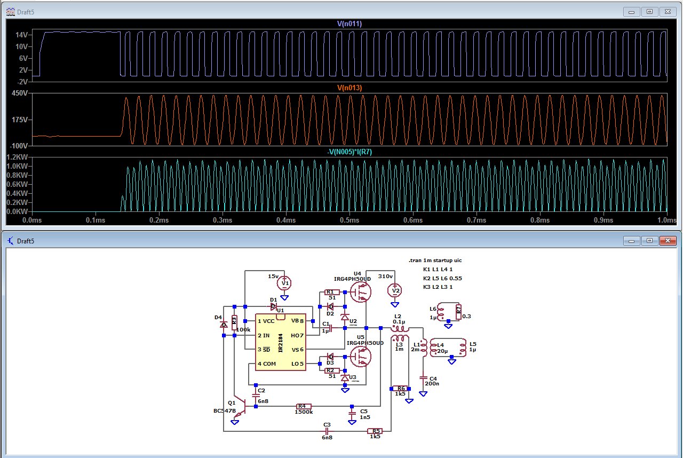The width and height of the screenshot is (683, 458).
Task: Select the vertical resistor R3
Action: tap(234, 322)
